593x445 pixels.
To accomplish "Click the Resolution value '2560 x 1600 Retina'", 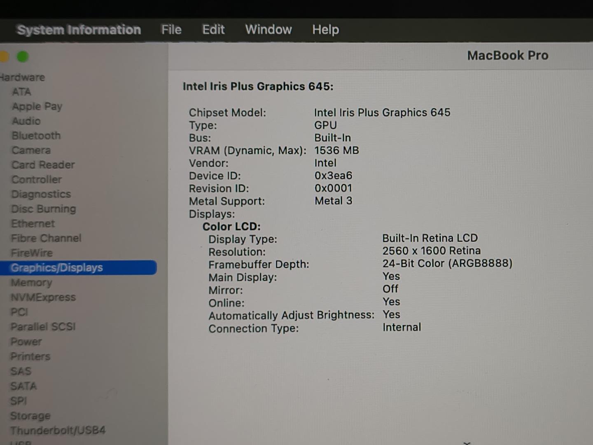I will pos(432,251).
